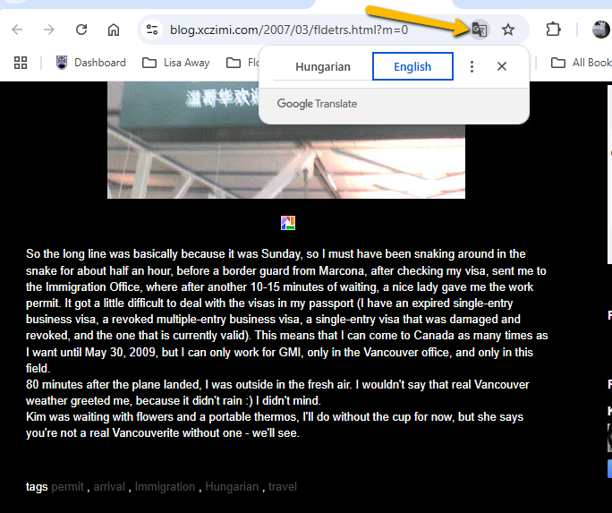Image resolution: width=612 pixels, height=513 pixels.
Task: Click the browser forward arrow
Action: pos(49,30)
